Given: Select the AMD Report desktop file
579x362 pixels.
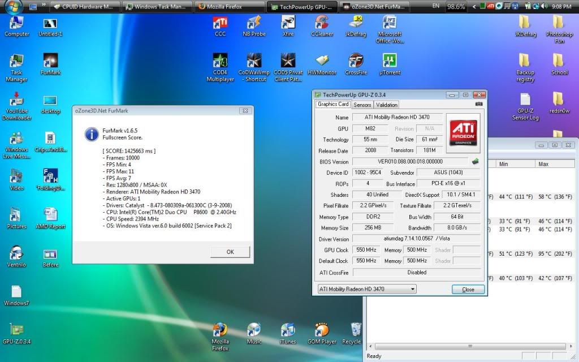Looking at the screenshot, I should (50, 218).
